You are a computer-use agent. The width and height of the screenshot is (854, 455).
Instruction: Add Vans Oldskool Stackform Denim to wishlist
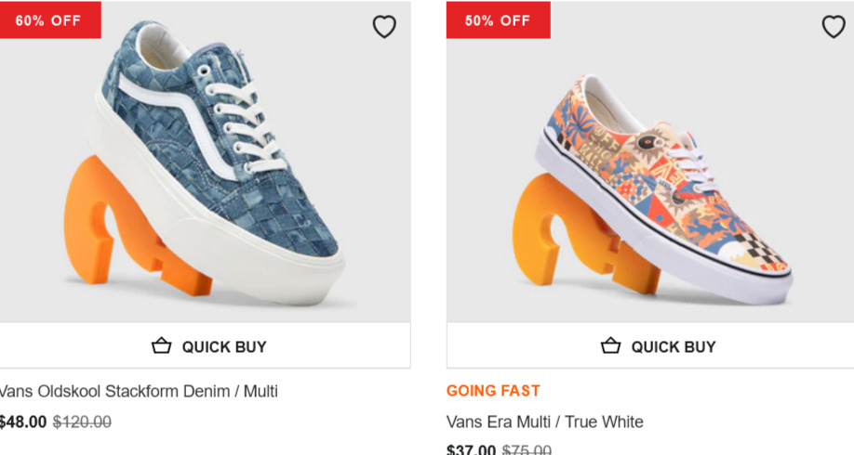point(384,27)
